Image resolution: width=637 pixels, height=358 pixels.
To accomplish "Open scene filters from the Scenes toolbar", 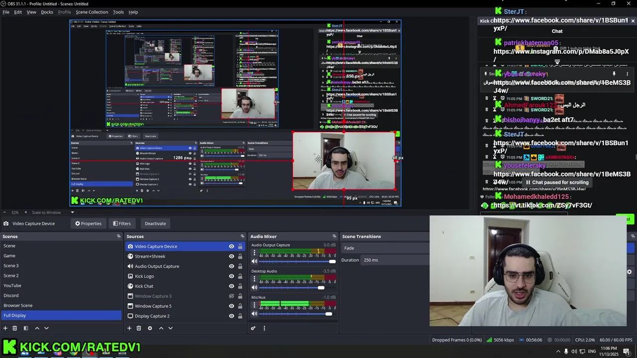I will click(26, 328).
